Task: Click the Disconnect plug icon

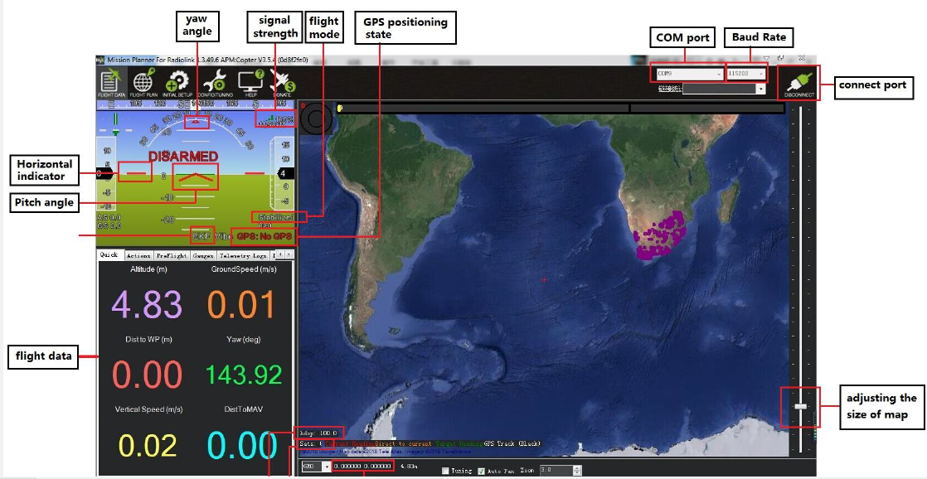Action: [x=799, y=84]
